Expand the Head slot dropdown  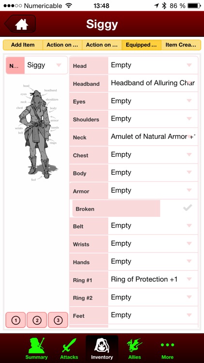coord(153,65)
